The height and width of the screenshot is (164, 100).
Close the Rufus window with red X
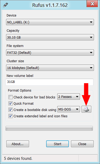pos(92,4)
